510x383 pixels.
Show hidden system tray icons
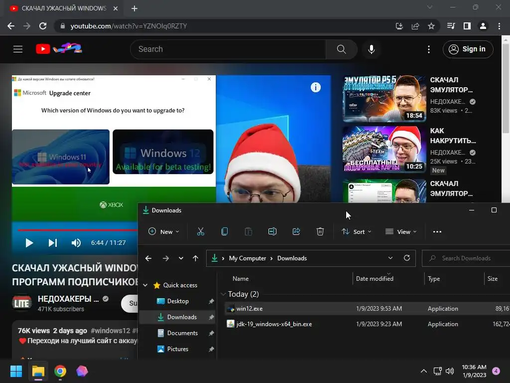click(423, 371)
